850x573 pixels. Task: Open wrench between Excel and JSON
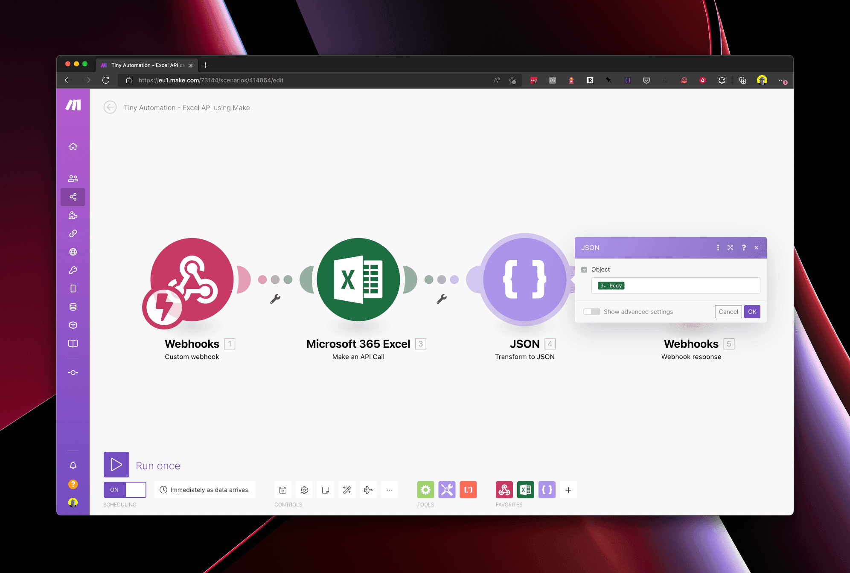click(442, 299)
